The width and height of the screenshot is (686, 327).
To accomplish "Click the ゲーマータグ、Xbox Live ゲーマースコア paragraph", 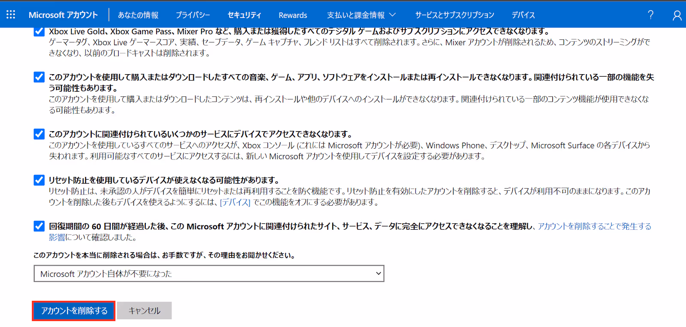I will pyautogui.click(x=349, y=48).
